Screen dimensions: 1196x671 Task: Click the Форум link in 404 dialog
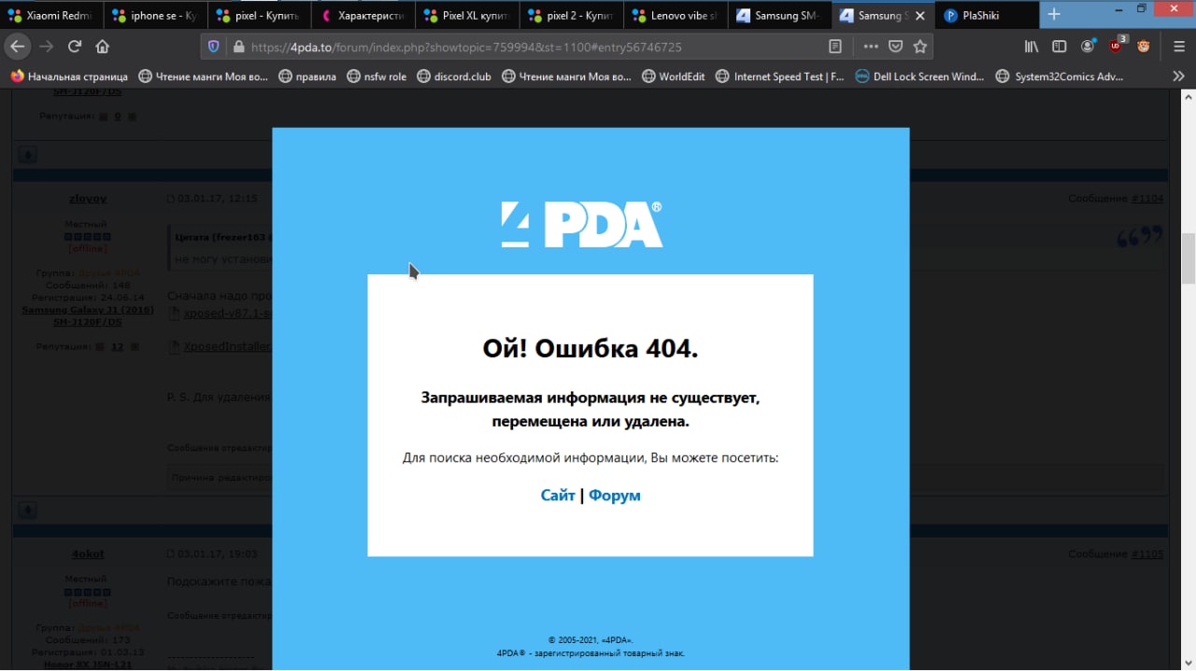(615, 496)
